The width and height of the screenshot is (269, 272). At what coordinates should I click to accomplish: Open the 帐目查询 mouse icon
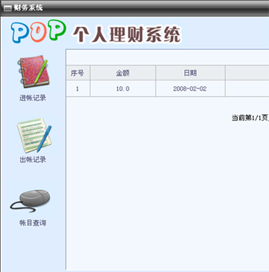[x=31, y=201]
